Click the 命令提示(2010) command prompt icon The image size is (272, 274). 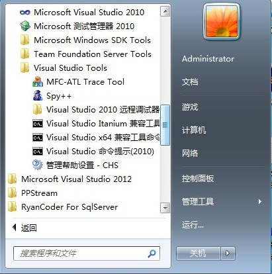pos(38,152)
